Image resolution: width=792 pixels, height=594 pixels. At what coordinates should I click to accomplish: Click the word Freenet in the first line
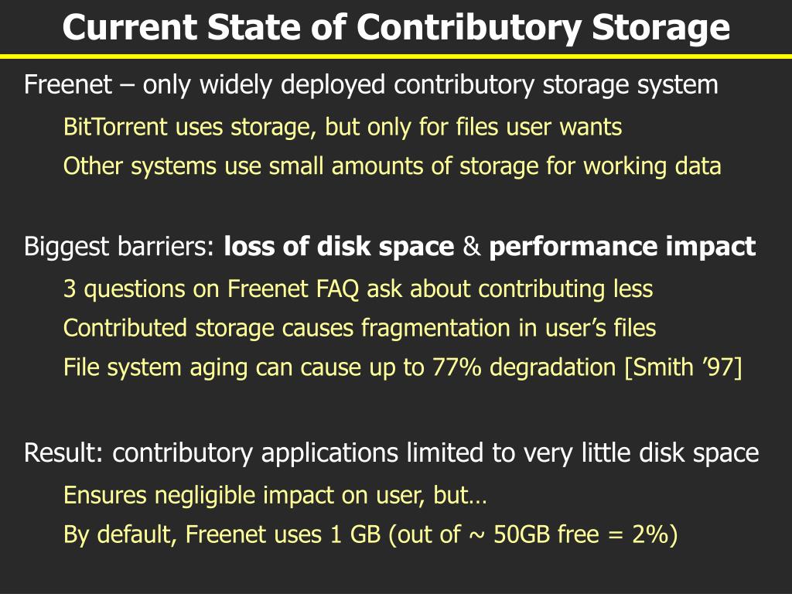pyautogui.click(x=68, y=84)
